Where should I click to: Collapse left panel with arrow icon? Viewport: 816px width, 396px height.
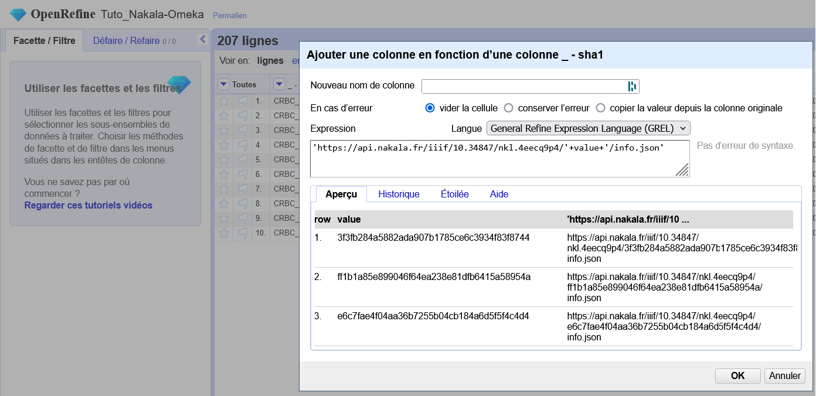[203, 39]
